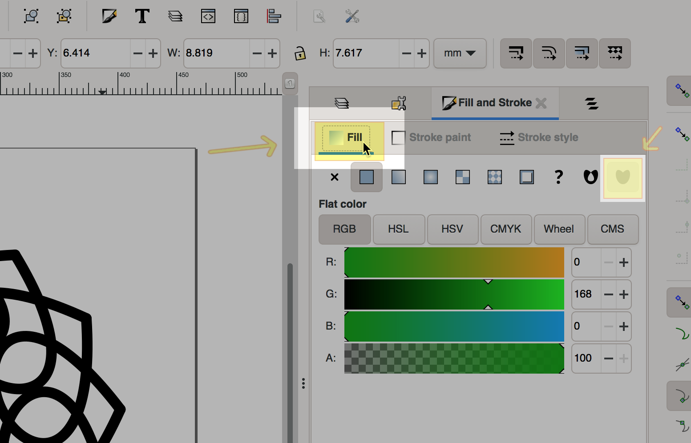Open the mm units dropdown

(x=460, y=53)
